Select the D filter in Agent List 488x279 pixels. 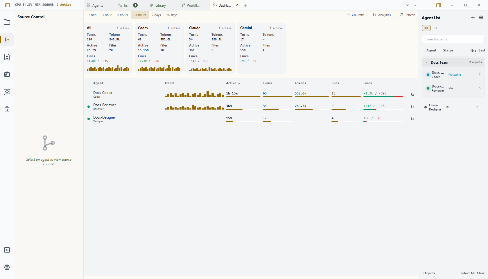[435, 28]
